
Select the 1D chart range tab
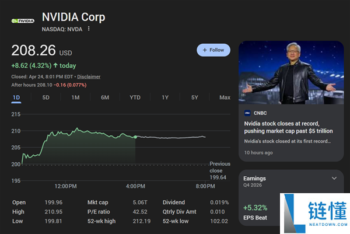coord(16,97)
